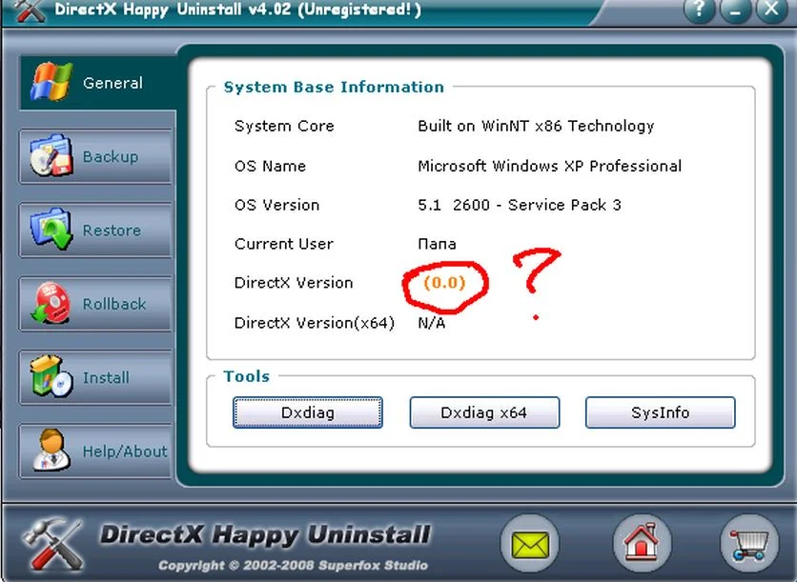Open the Help/About section
Viewport: 797px width, 582px height.
pos(95,451)
